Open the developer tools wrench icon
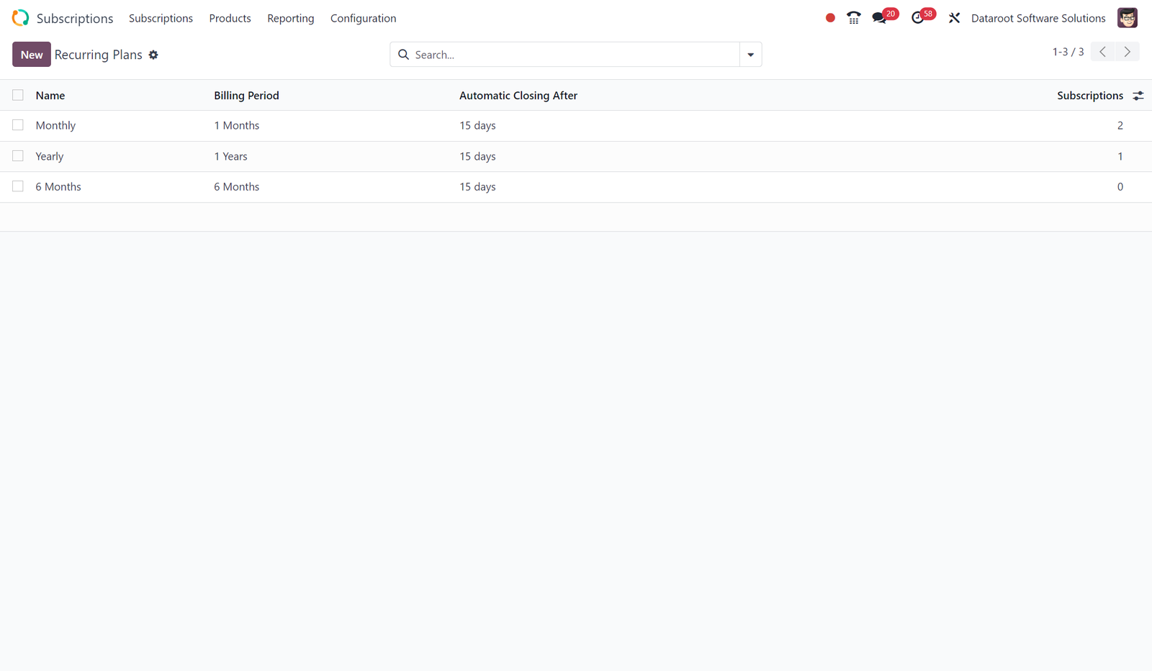This screenshot has height=671, width=1152. point(954,18)
